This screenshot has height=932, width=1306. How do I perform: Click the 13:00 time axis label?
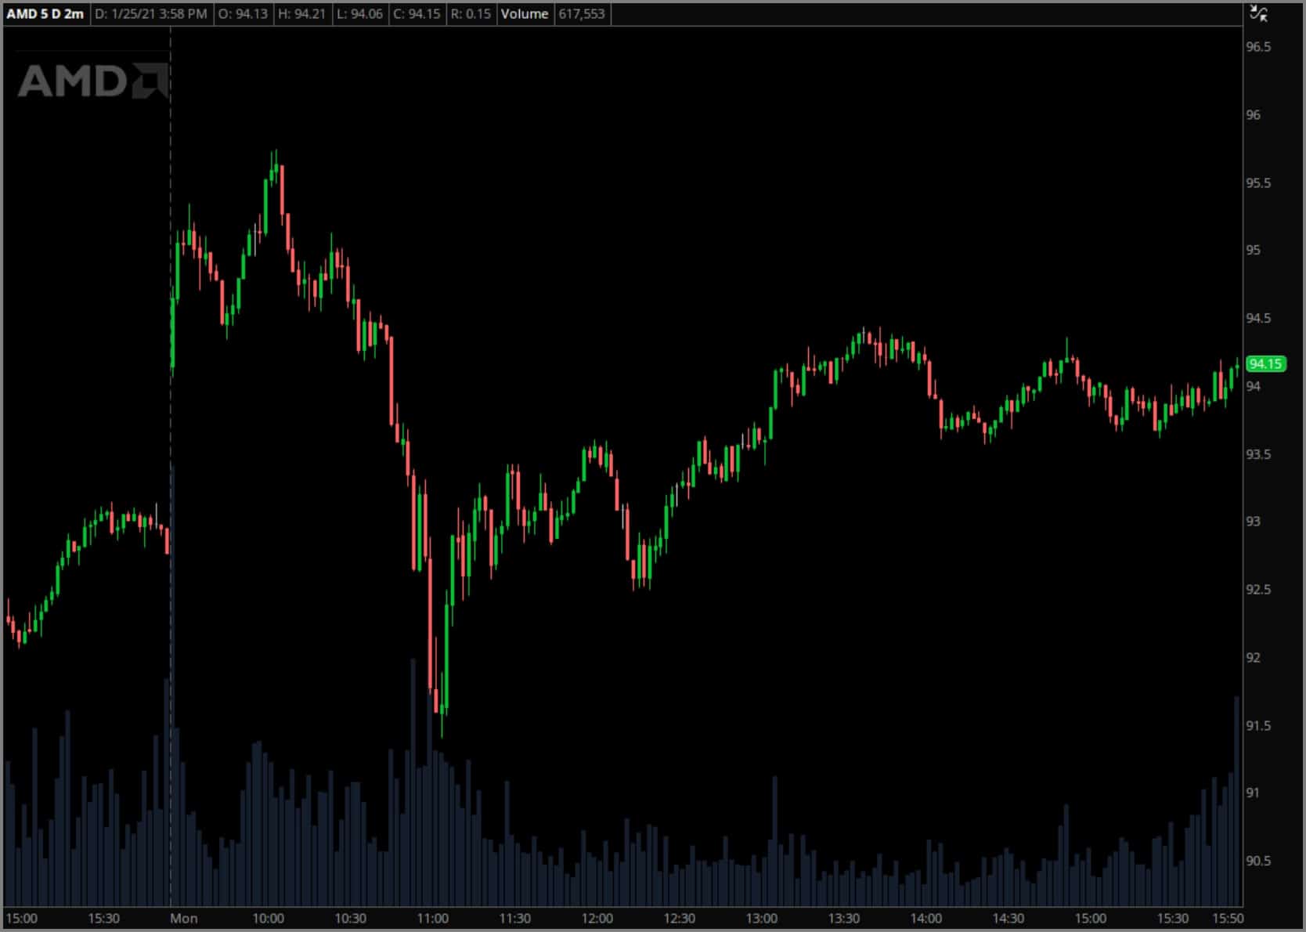coord(762,918)
